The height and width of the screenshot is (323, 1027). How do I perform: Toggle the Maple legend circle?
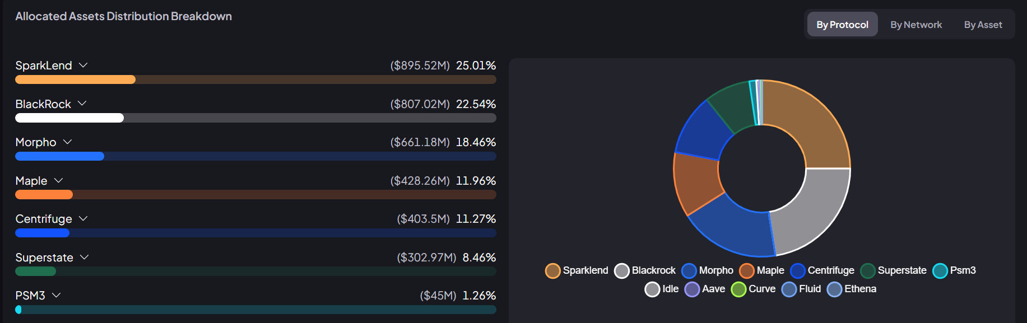point(747,271)
